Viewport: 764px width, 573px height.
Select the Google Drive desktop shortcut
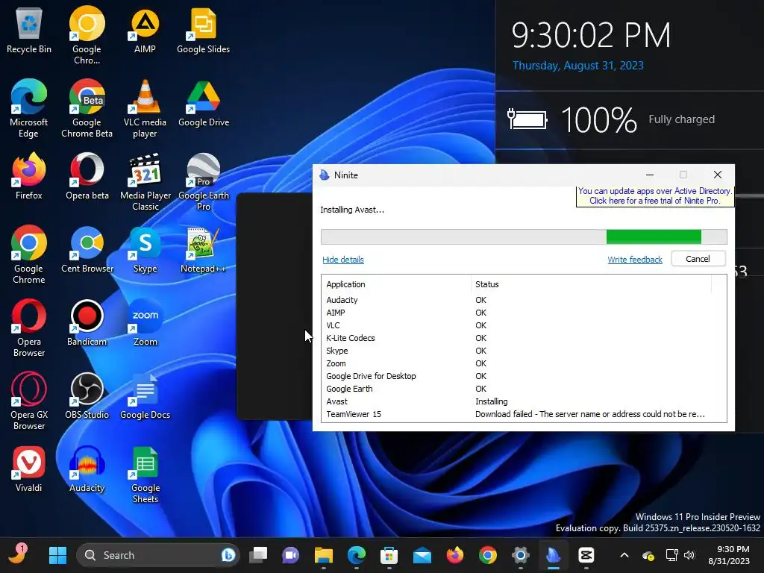(x=203, y=103)
